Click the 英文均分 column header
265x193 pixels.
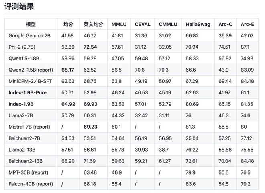tap(93, 24)
